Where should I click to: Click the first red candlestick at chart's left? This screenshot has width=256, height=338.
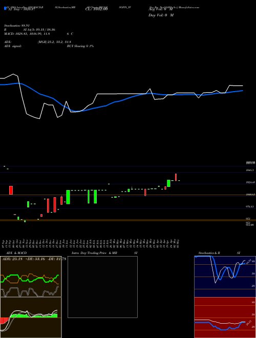[11, 190]
